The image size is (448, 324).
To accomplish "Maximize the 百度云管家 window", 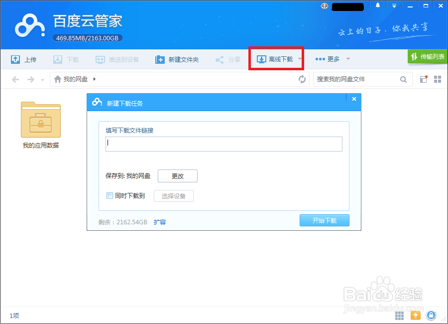I will coord(426,5).
